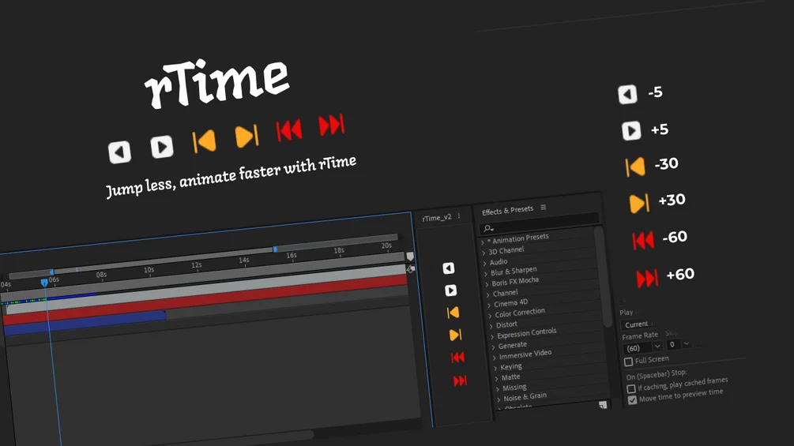Click the large orange back-30 icon under rTime title
The width and height of the screenshot is (794, 446).
(204, 141)
